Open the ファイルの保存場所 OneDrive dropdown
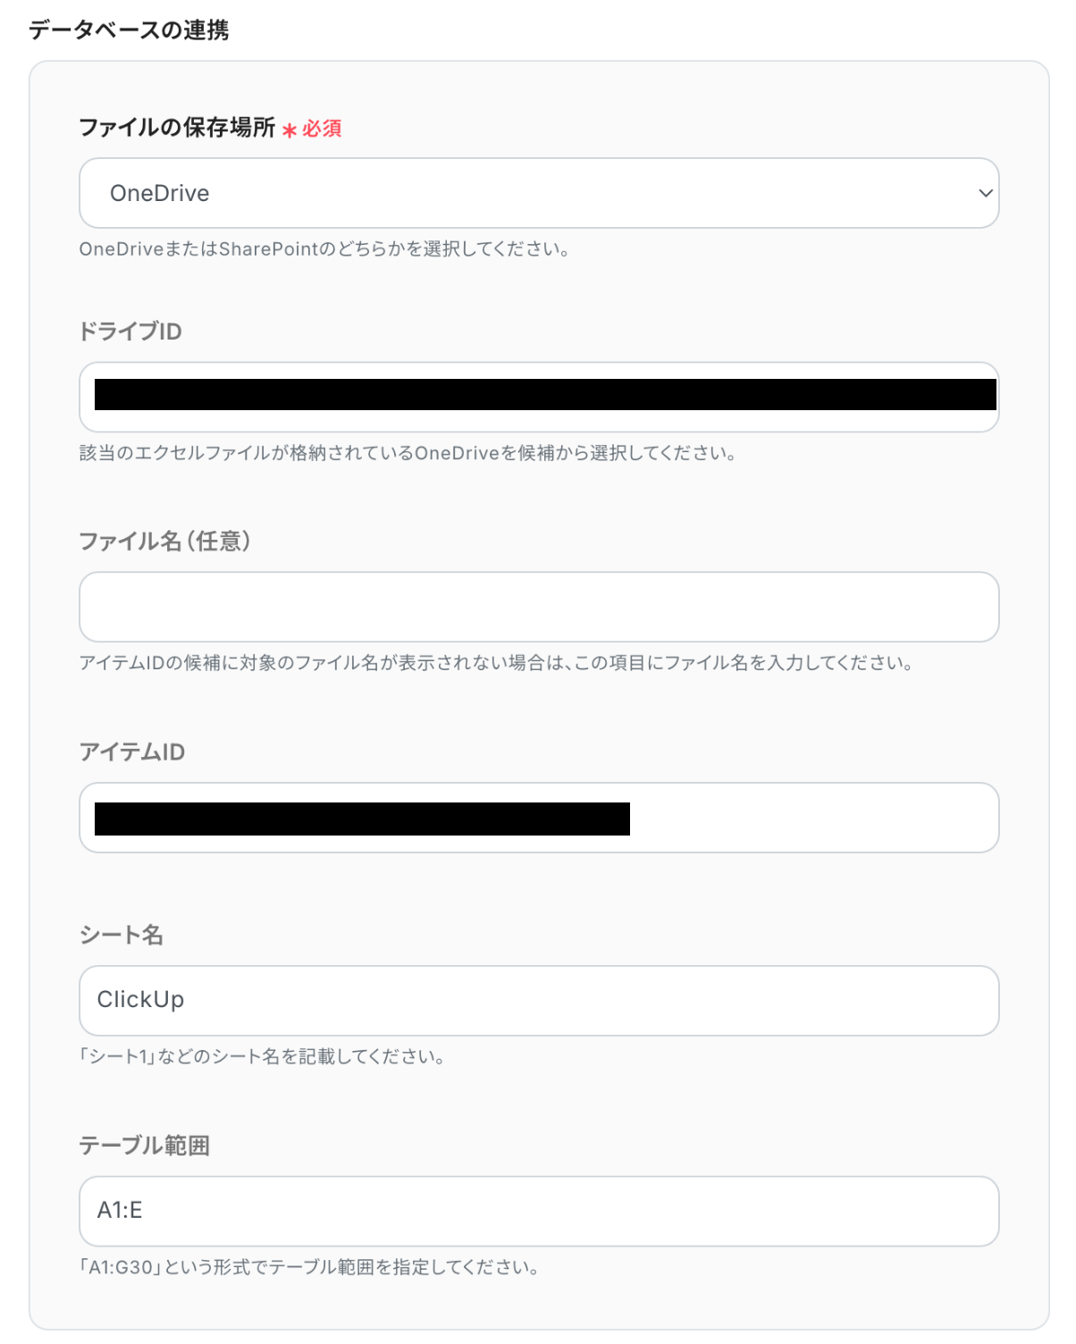 pos(538,193)
